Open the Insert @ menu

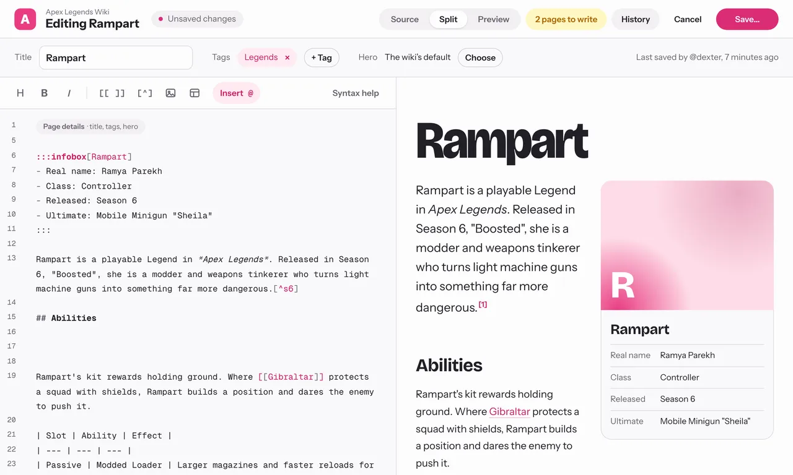click(237, 93)
